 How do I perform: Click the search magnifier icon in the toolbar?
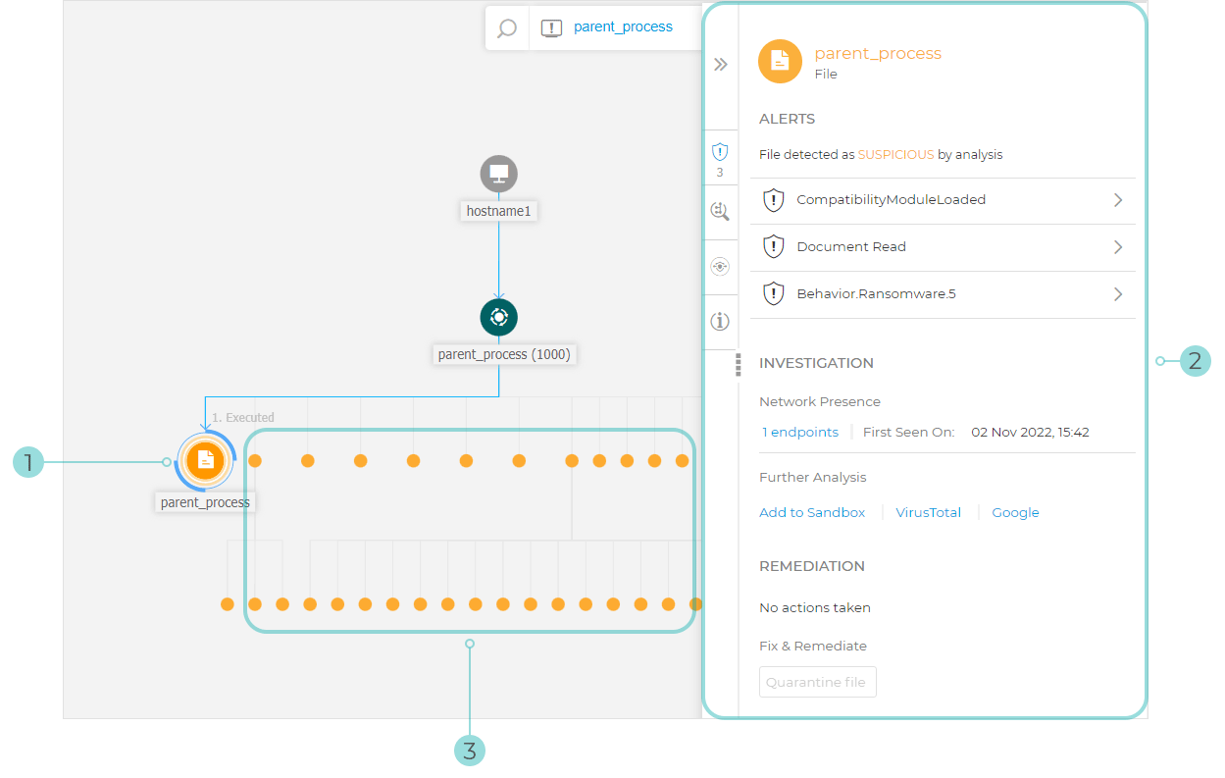[x=506, y=27]
